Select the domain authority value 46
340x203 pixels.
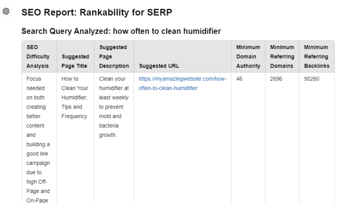point(239,79)
